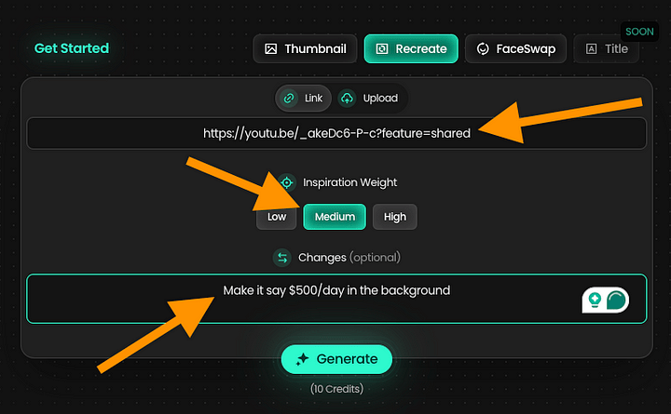
Task: Select the Recreate tab
Action: [x=411, y=49]
